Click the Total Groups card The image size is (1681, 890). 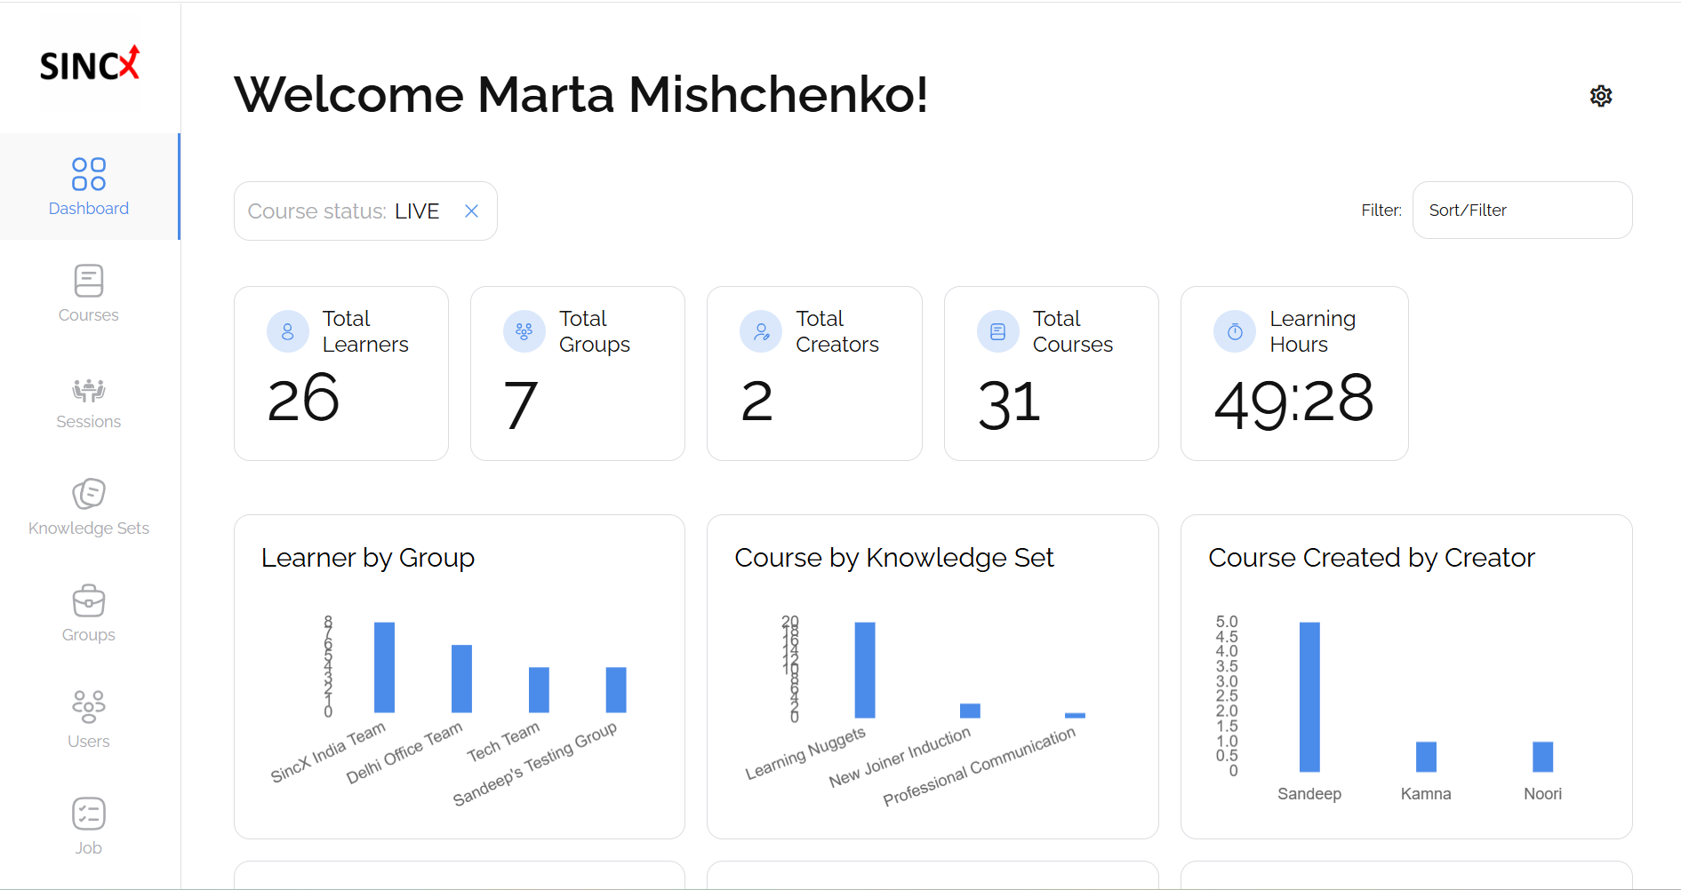click(577, 373)
